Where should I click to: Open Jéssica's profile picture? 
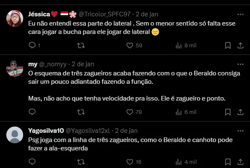(x=15, y=18)
